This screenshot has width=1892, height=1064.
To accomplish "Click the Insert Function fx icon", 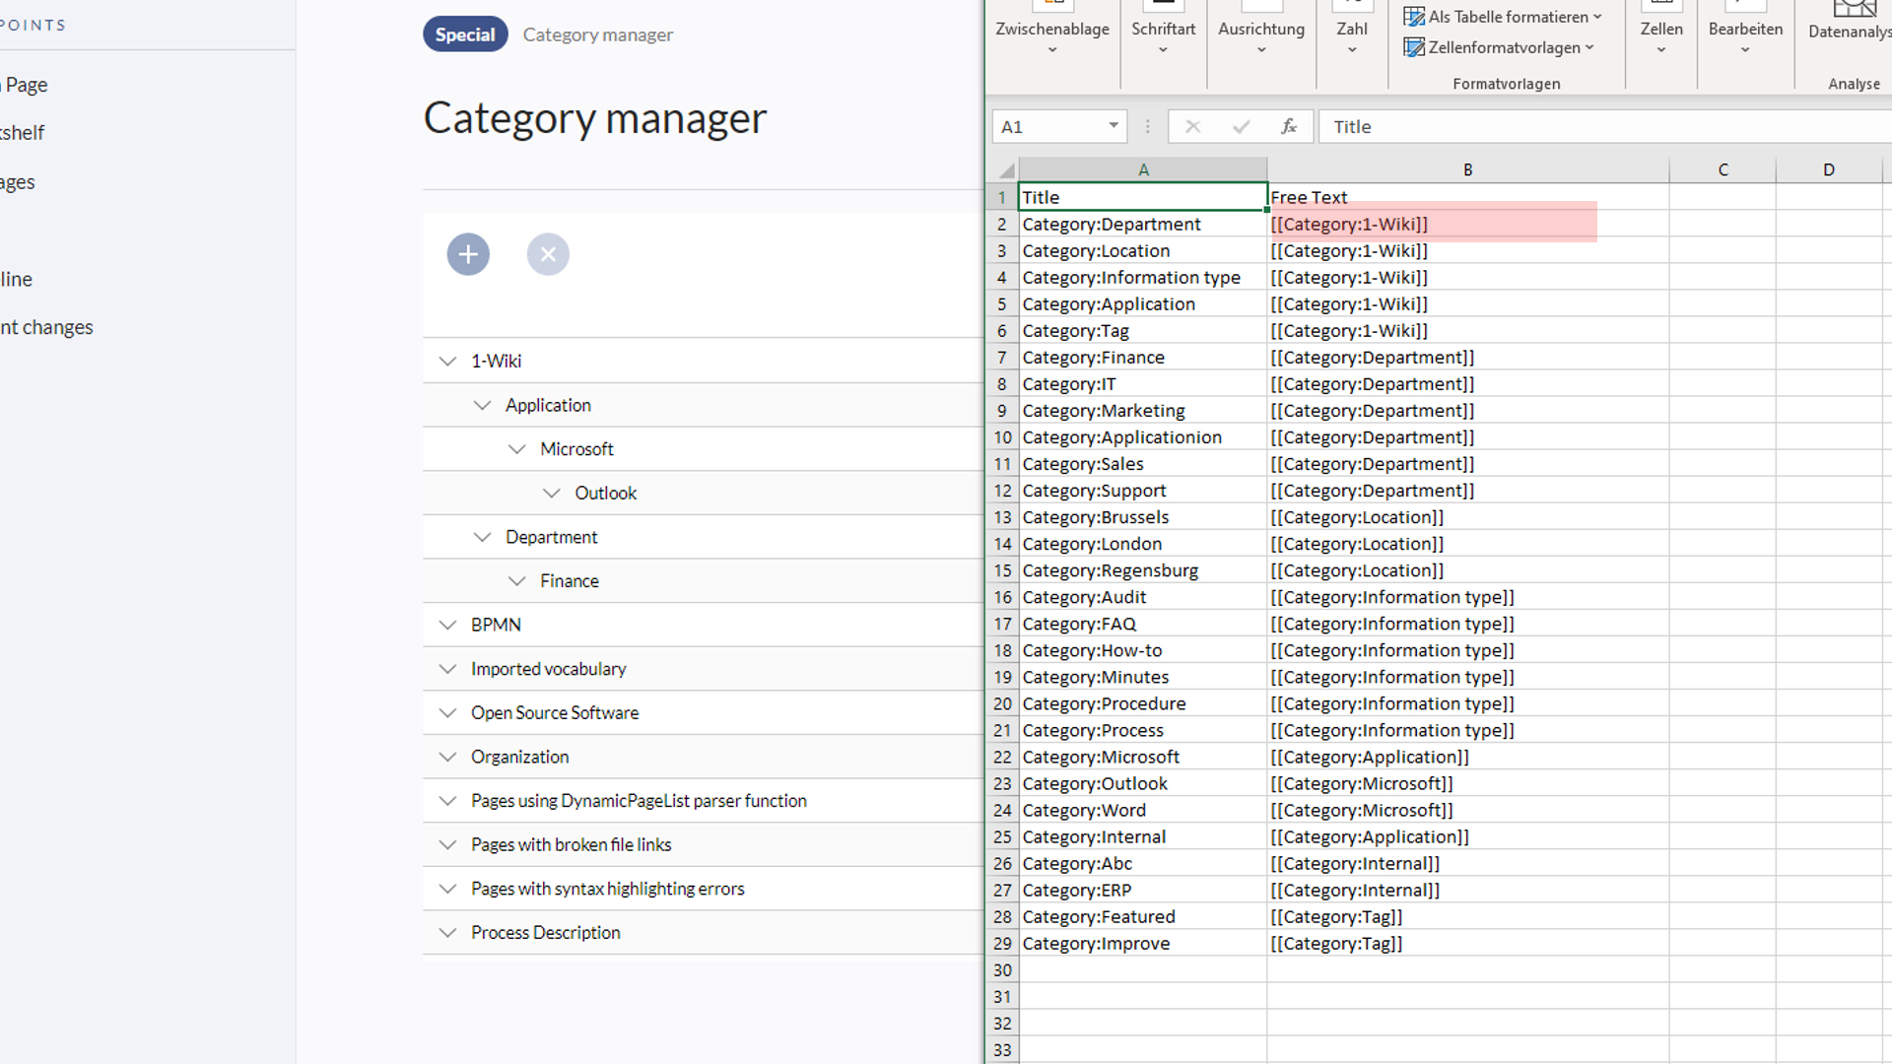I will (1288, 126).
